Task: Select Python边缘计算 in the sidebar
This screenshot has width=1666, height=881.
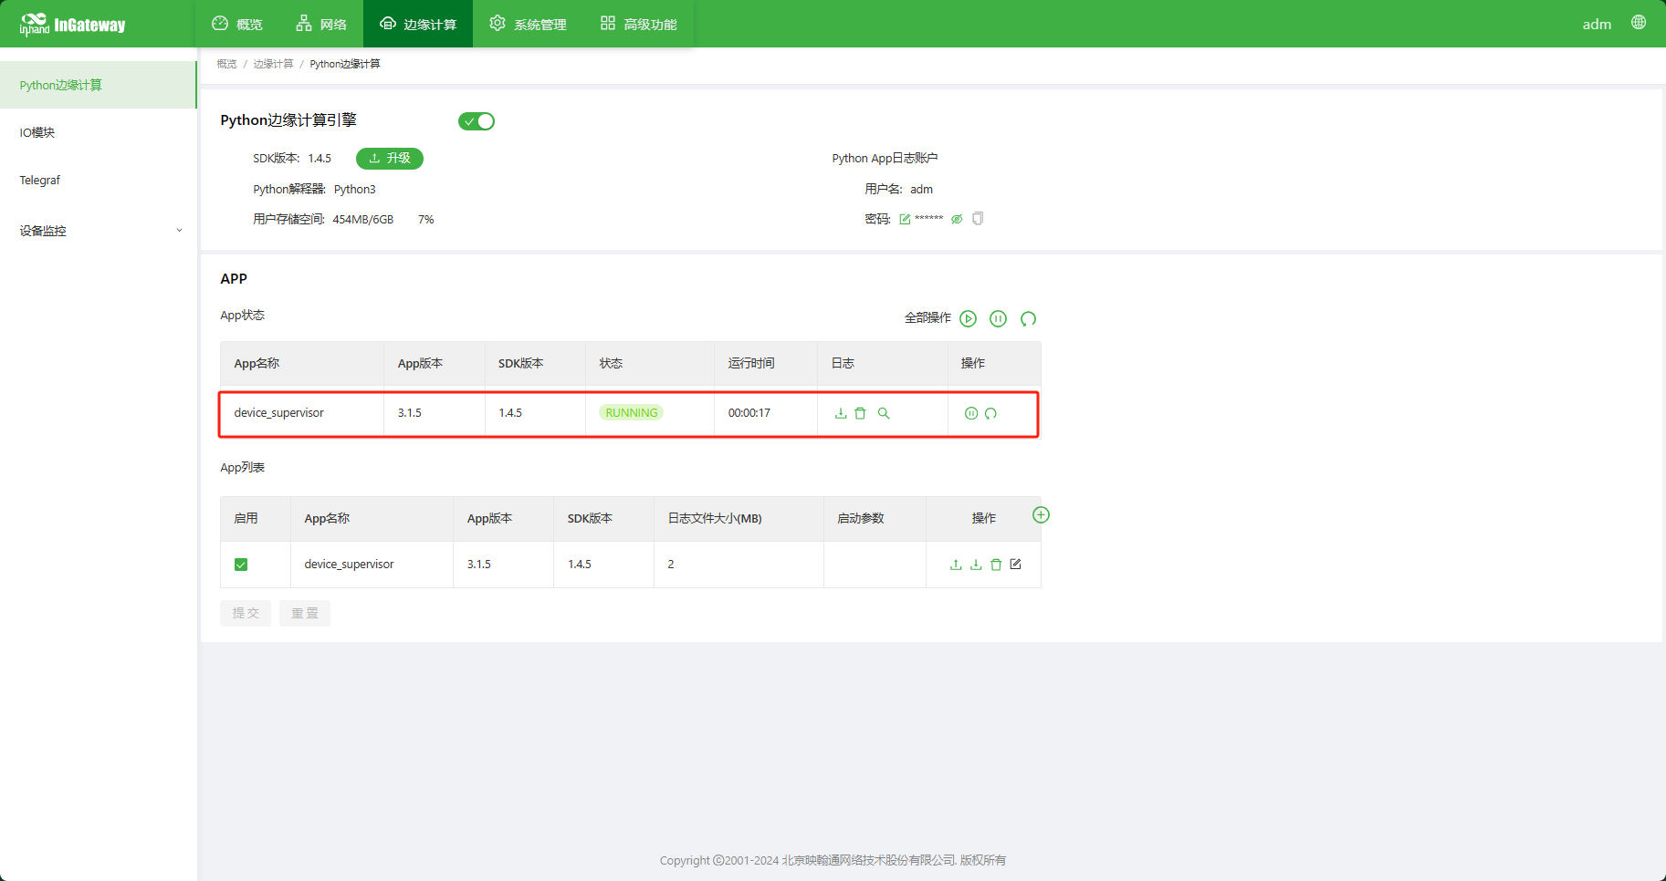Action: point(98,85)
